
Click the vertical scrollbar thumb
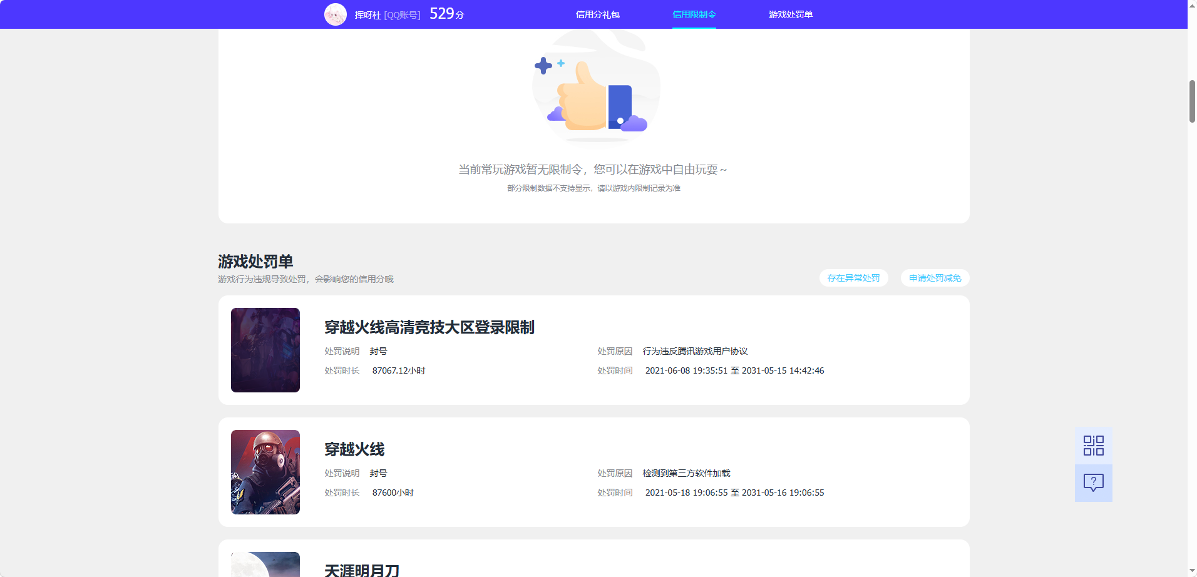1192,101
